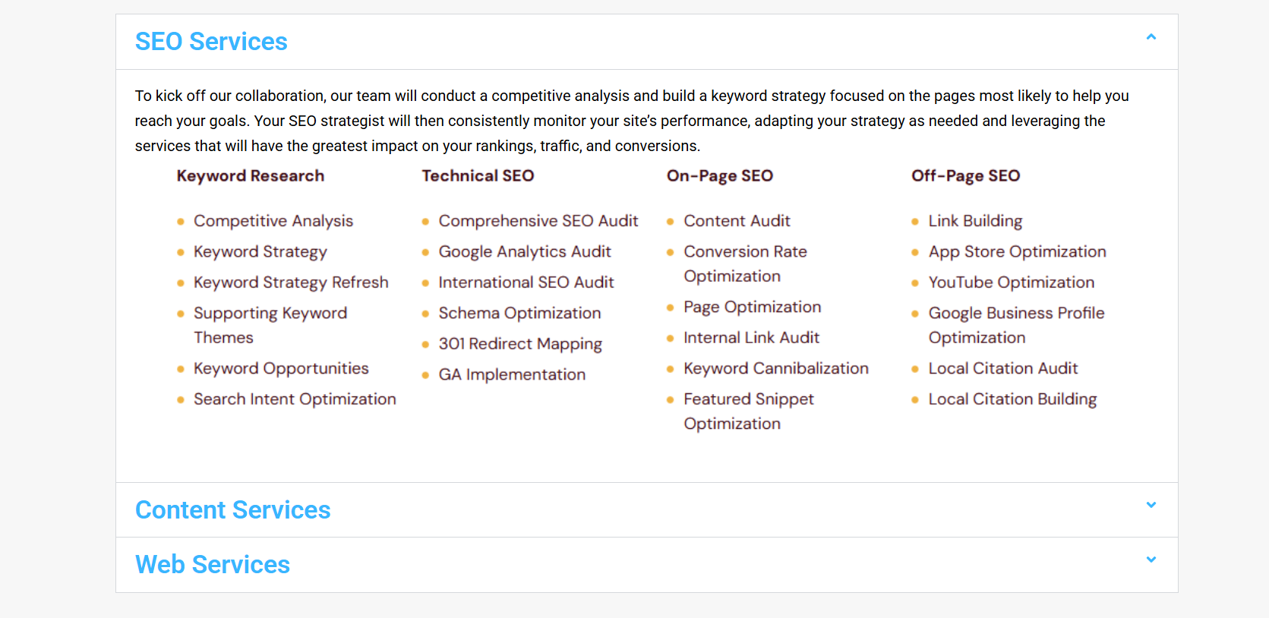Image resolution: width=1269 pixels, height=618 pixels.
Task: Expand the Content Services chevron
Action: pyautogui.click(x=1151, y=505)
